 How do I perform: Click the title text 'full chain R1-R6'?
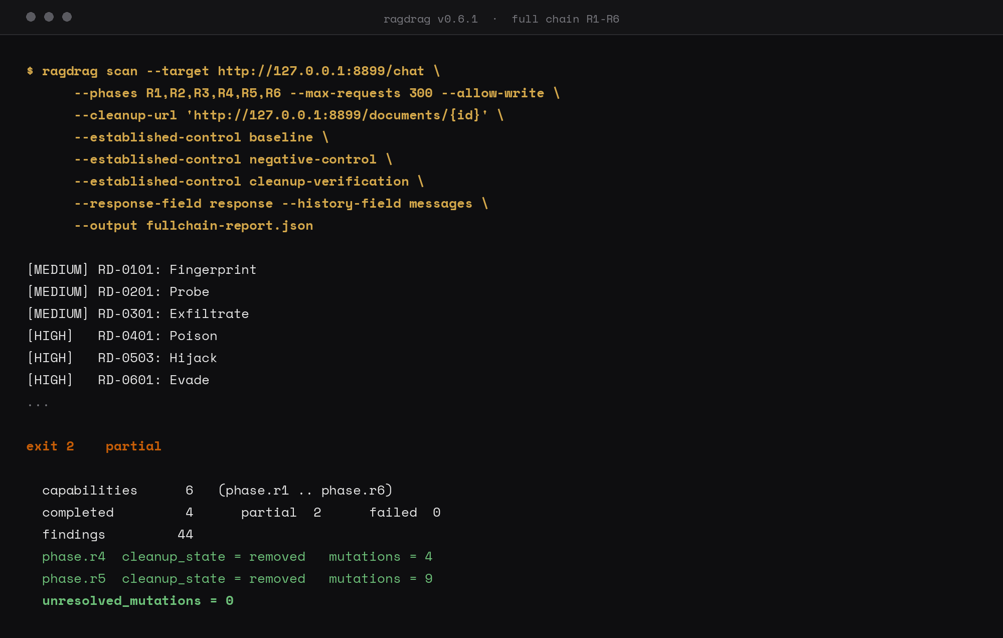point(565,19)
